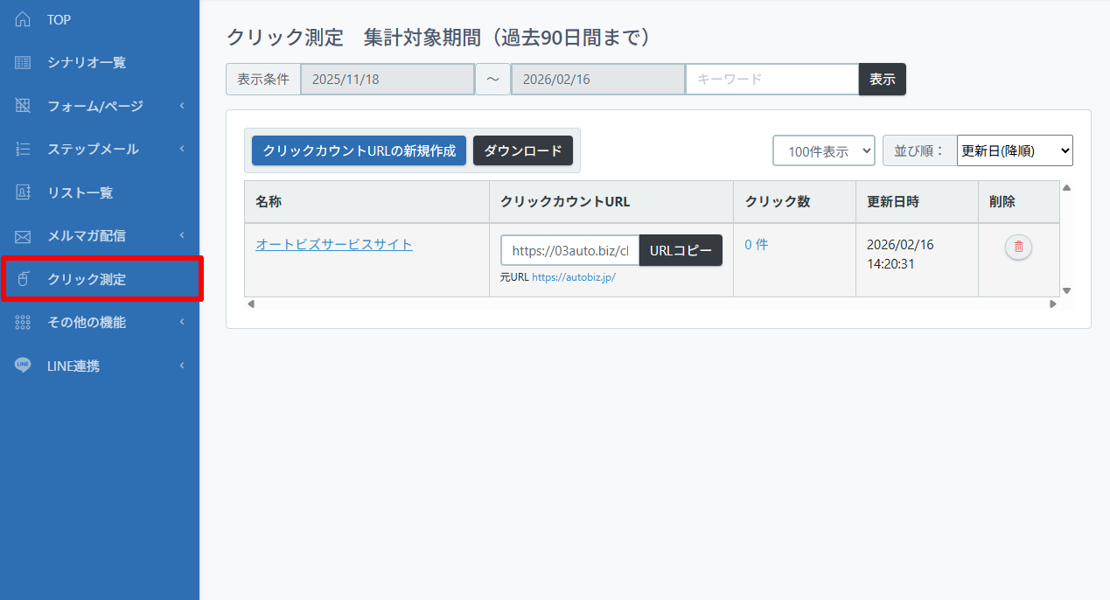Image resolution: width=1110 pixels, height=600 pixels.
Task: Click the start date field 2025/11/18
Action: point(387,79)
